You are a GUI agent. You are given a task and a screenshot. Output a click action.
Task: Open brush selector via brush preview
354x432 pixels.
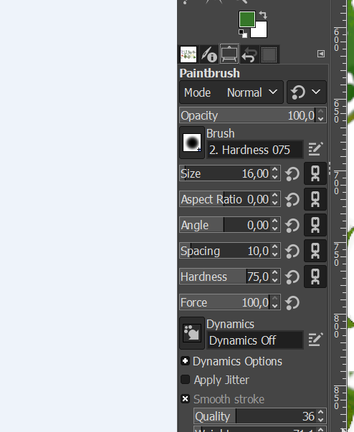pos(192,143)
